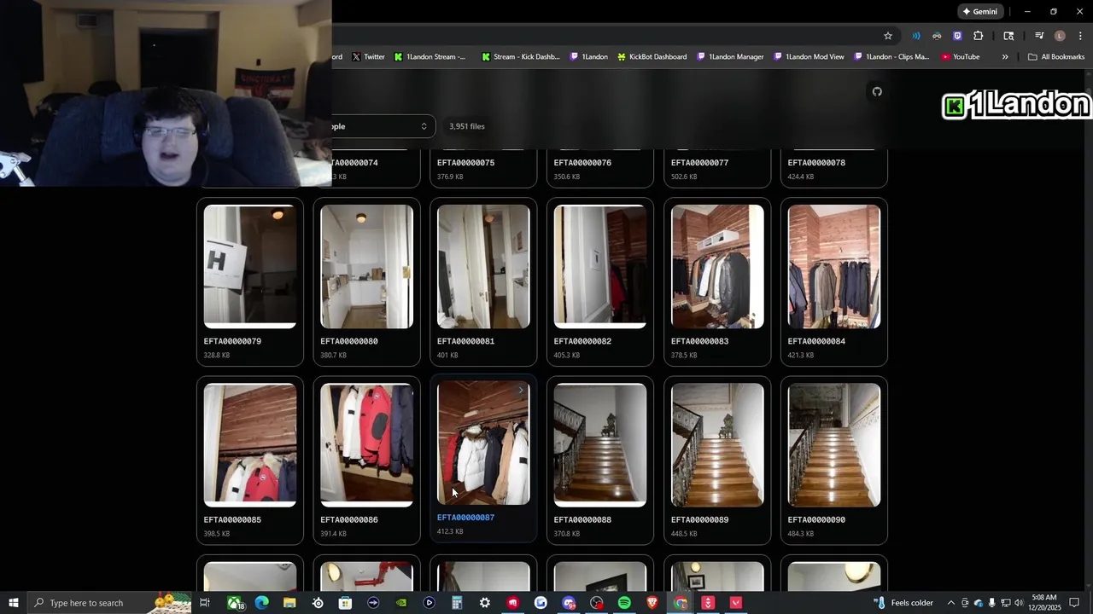
Task: Click the GitHub icon on the page
Action: point(877,92)
